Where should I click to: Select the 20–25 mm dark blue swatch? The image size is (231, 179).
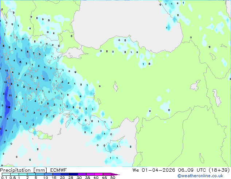click(x=65, y=174)
